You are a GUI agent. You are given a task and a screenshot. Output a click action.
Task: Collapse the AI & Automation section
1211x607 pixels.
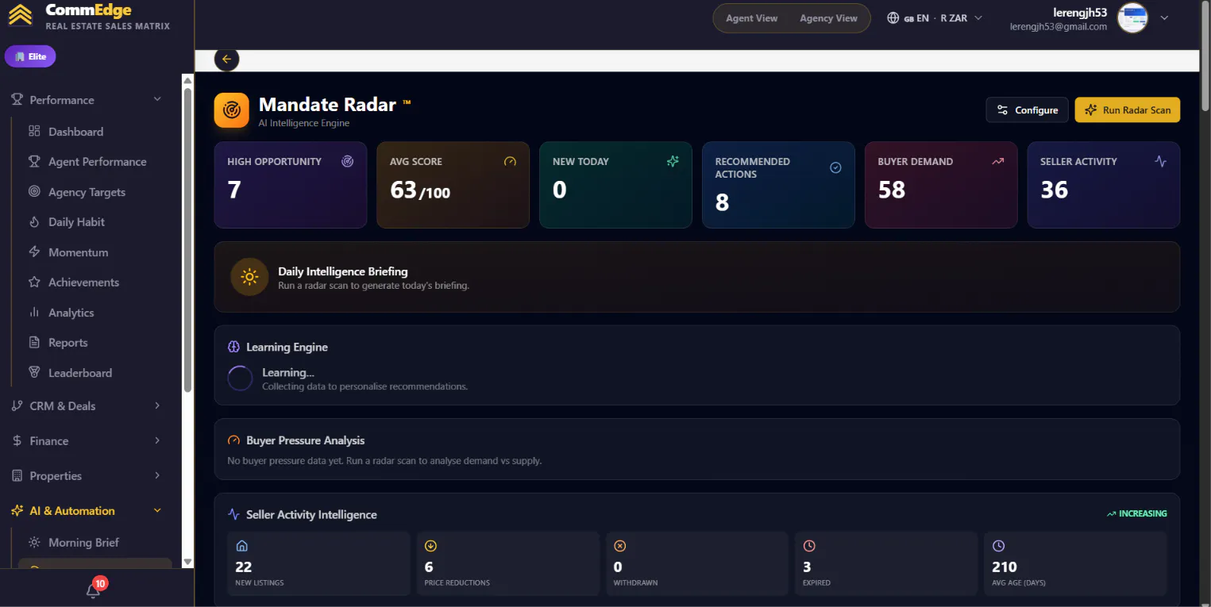(86, 510)
